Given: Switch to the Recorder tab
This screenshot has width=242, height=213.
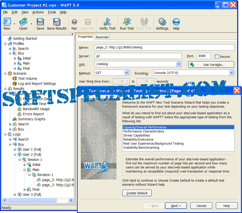Looking at the screenshot, I should click(x=102, y=37).
